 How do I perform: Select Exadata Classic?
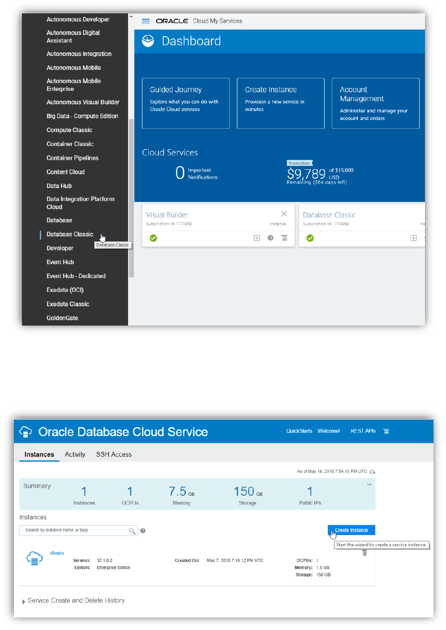point(68,304)
